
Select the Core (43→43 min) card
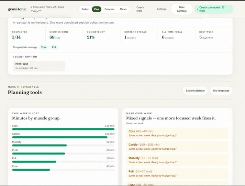[177, 133]
